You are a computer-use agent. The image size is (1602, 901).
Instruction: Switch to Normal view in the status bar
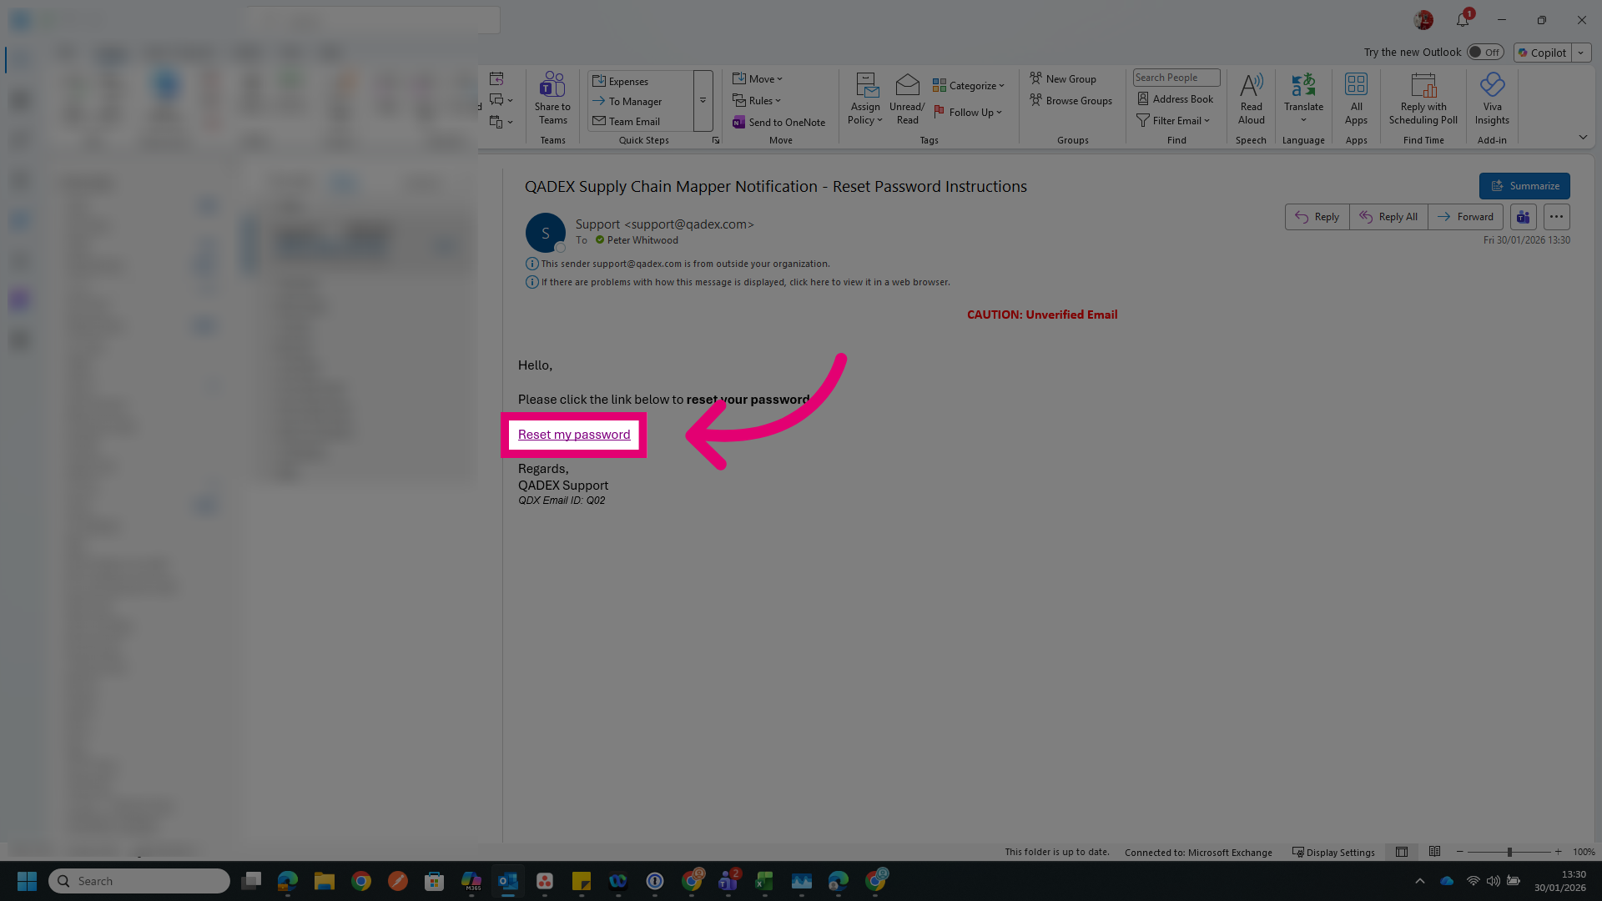1402,852
